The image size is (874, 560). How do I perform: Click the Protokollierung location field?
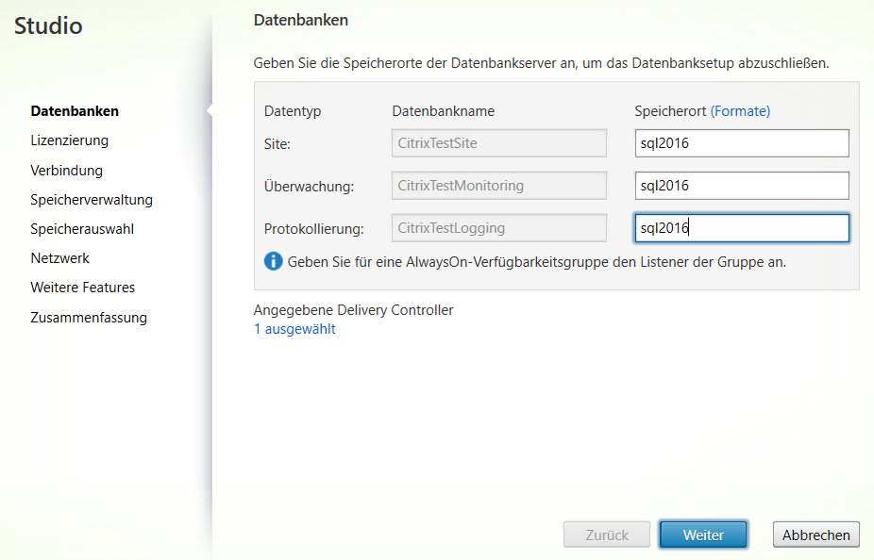[742, 227]
